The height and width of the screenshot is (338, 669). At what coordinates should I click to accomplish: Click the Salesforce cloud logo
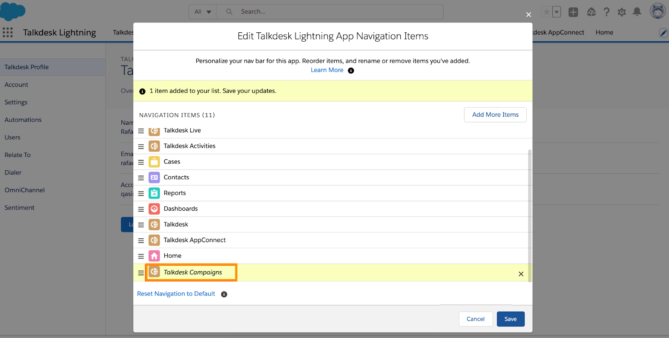[x=13, y=11]
